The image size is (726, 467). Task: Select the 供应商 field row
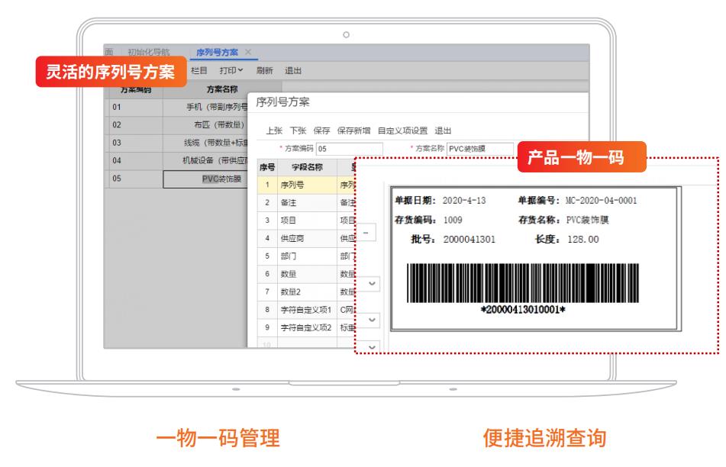coord(292,240)
